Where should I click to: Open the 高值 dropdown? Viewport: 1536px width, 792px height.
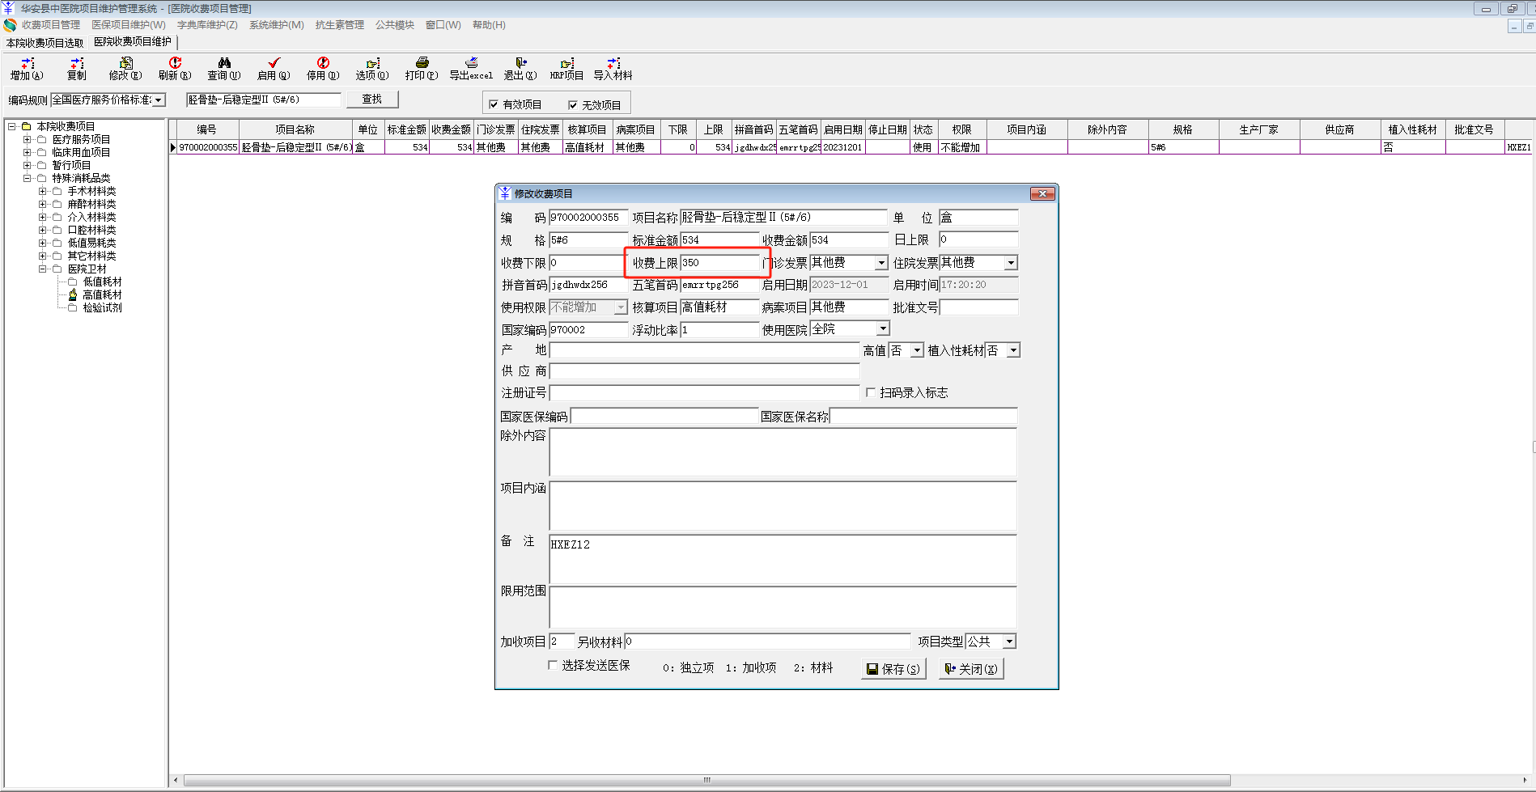coord(917,350)
